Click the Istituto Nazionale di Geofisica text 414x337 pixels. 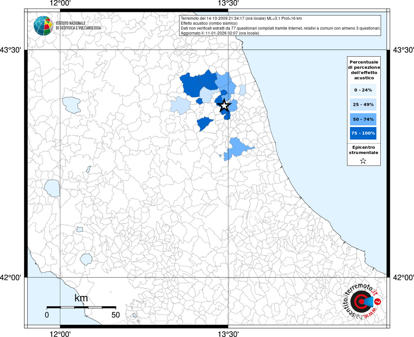78,26
